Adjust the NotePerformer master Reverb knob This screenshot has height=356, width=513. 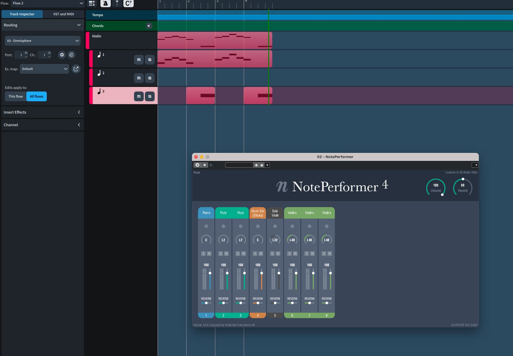tap(463, 187)
